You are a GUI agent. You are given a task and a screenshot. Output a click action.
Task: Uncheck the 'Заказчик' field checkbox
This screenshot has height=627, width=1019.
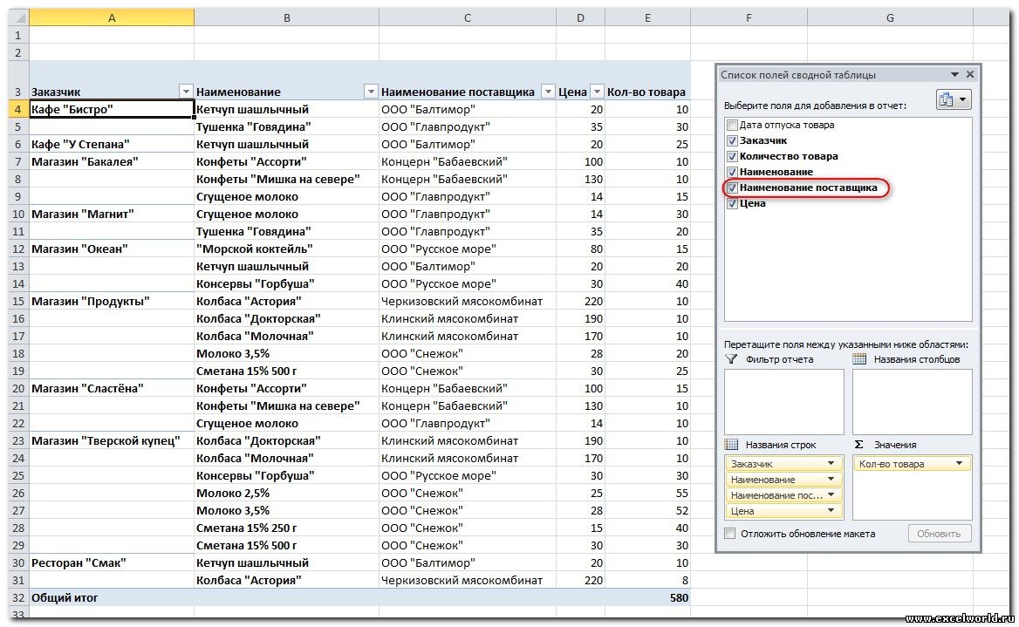pyautogui.click(x=733, y=140)
